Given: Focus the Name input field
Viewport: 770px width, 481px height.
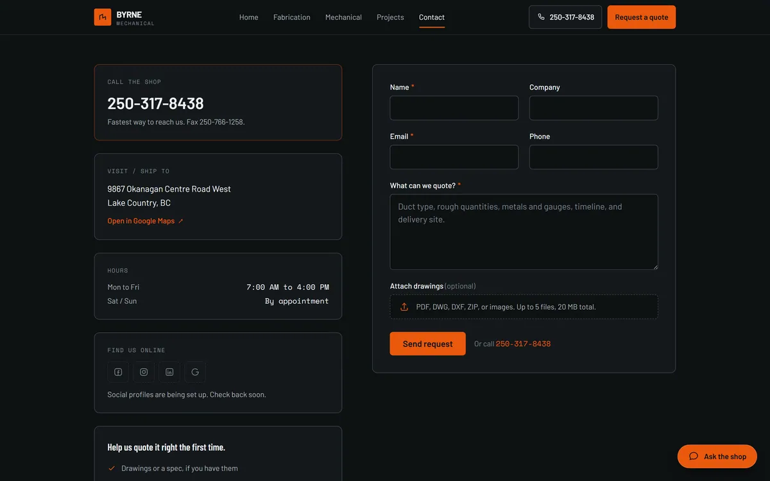Looking at the screenshot, I should [x=454, y=108].
